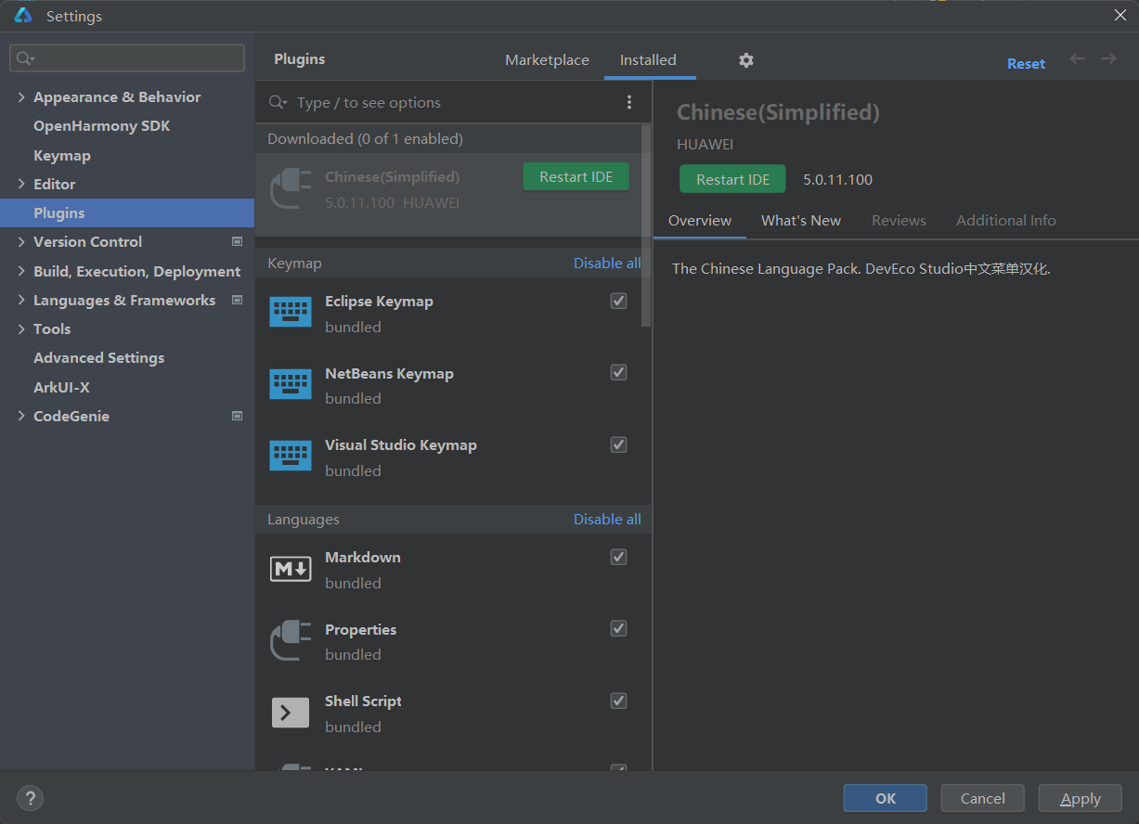This screenshot has height=824, width=1139.
Task: Select Advanced Settings item
Action: coord(99,357)
